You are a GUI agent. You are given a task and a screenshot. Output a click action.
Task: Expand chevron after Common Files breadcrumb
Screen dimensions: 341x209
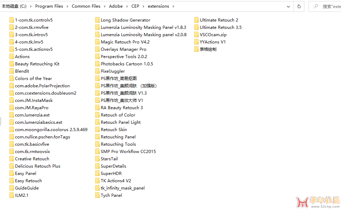tap(105, 7)
